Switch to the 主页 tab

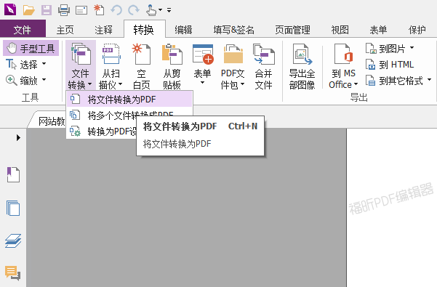(x=65, y=30)
